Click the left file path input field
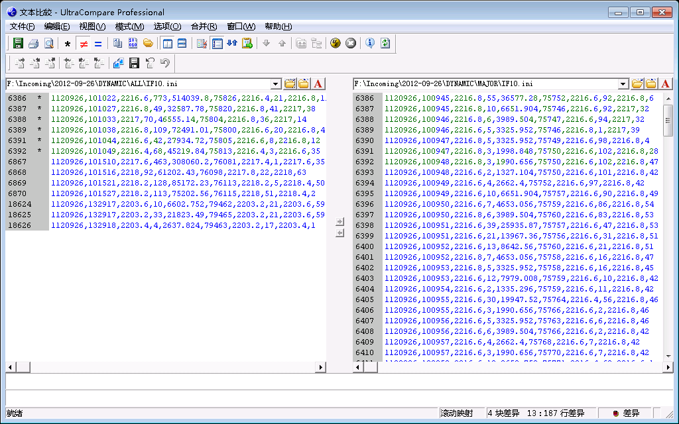 138,84
